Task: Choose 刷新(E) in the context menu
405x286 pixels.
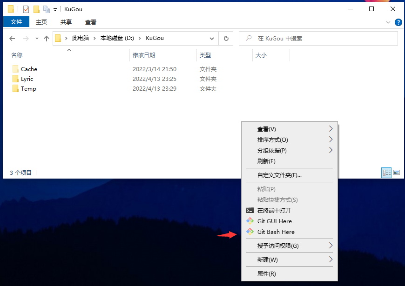Action: coord(289,161)
